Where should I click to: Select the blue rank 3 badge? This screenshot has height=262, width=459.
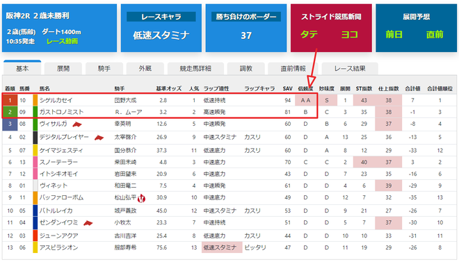point(10,124)
